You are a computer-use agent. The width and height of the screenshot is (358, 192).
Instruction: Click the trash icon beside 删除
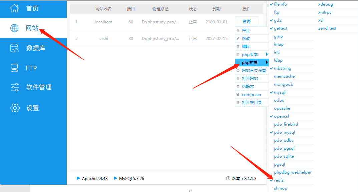238,47
